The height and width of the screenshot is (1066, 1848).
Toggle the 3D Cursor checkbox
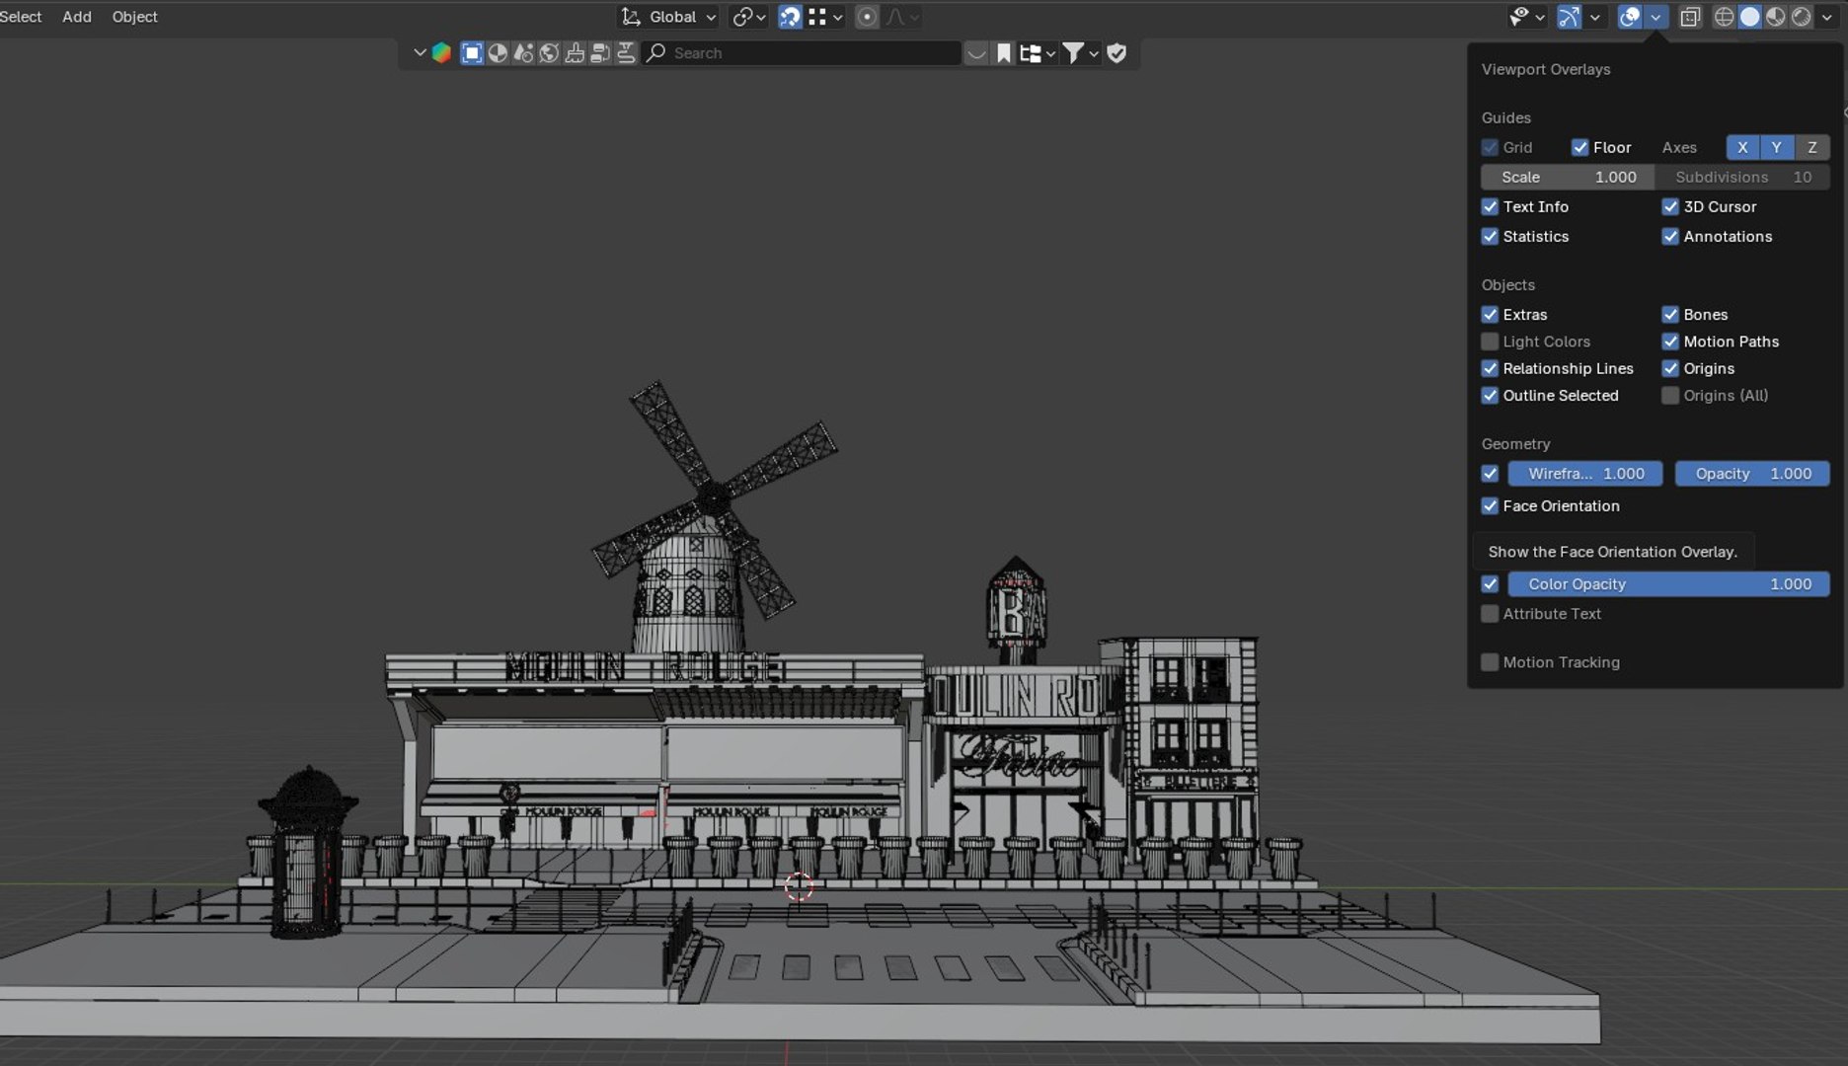click(1670, 206)
